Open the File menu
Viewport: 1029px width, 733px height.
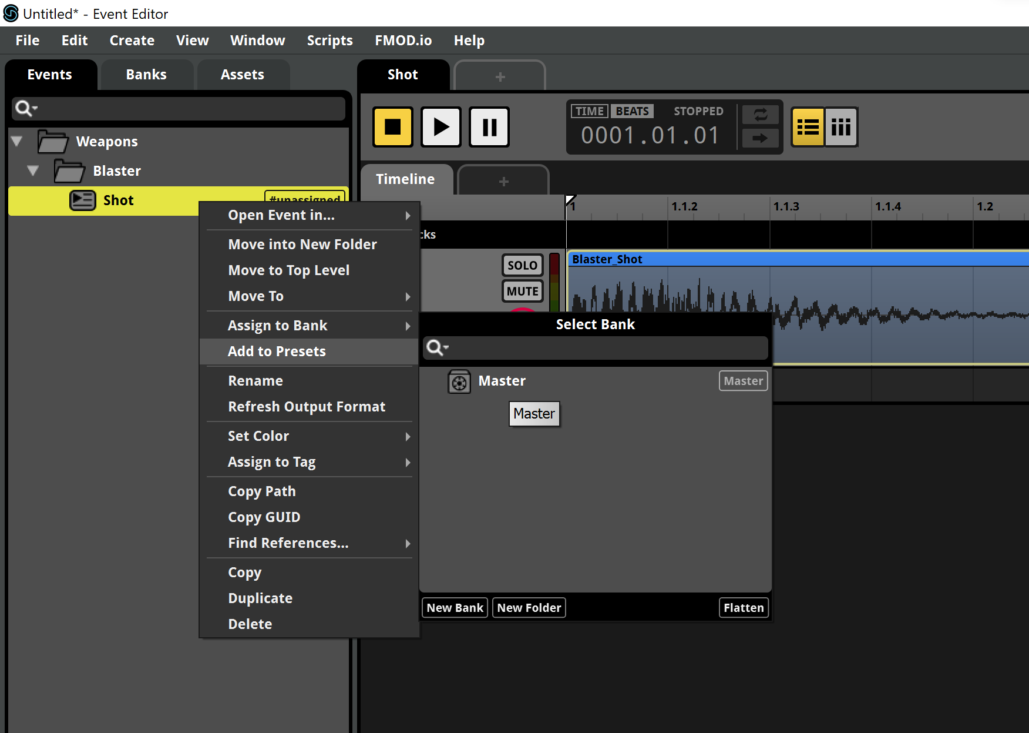28,41
